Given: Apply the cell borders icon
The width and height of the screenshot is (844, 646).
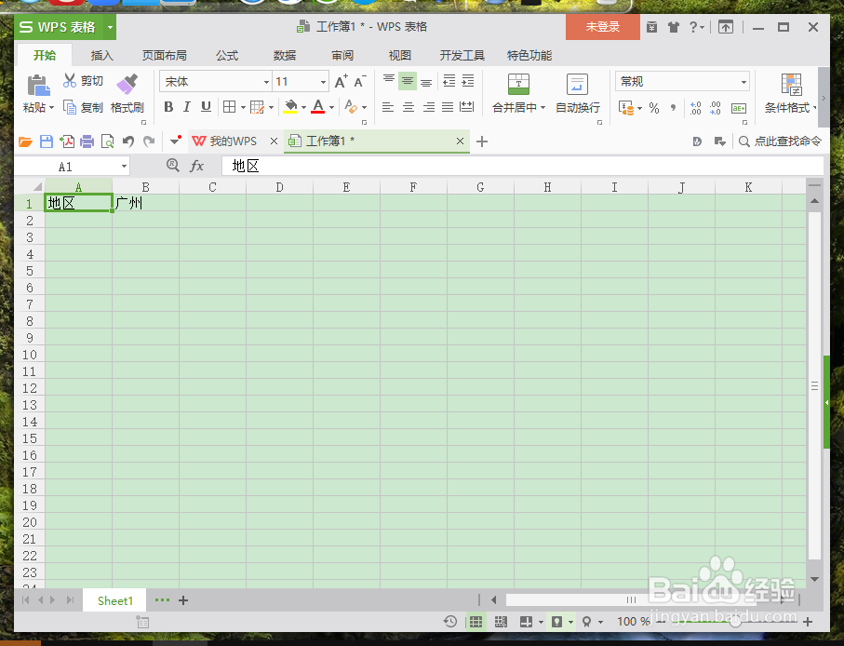Looking at the screenshot, I should pos(229,107).
